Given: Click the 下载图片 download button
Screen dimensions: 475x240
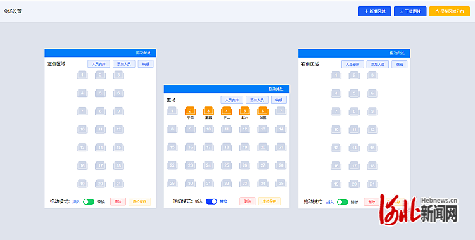Looking at the screenshot, I should [410, 11].
